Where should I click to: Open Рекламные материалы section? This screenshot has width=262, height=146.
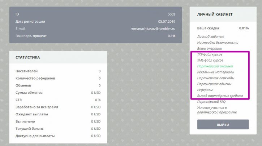pyautogui.click(x=215, y=72)
